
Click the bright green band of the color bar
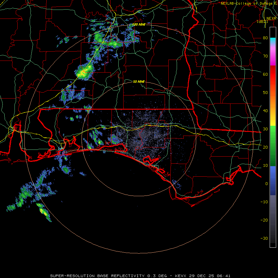273,135
